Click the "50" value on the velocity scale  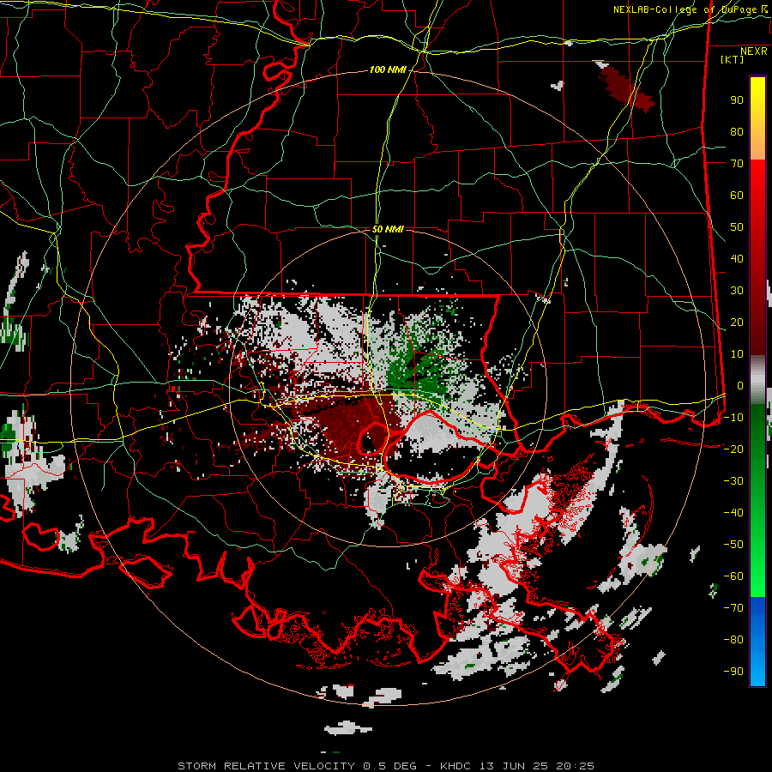click(737, 227)
